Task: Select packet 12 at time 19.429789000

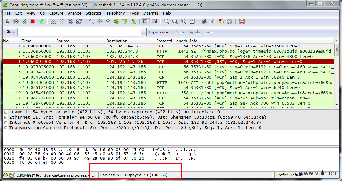Action: coord(168,103)
